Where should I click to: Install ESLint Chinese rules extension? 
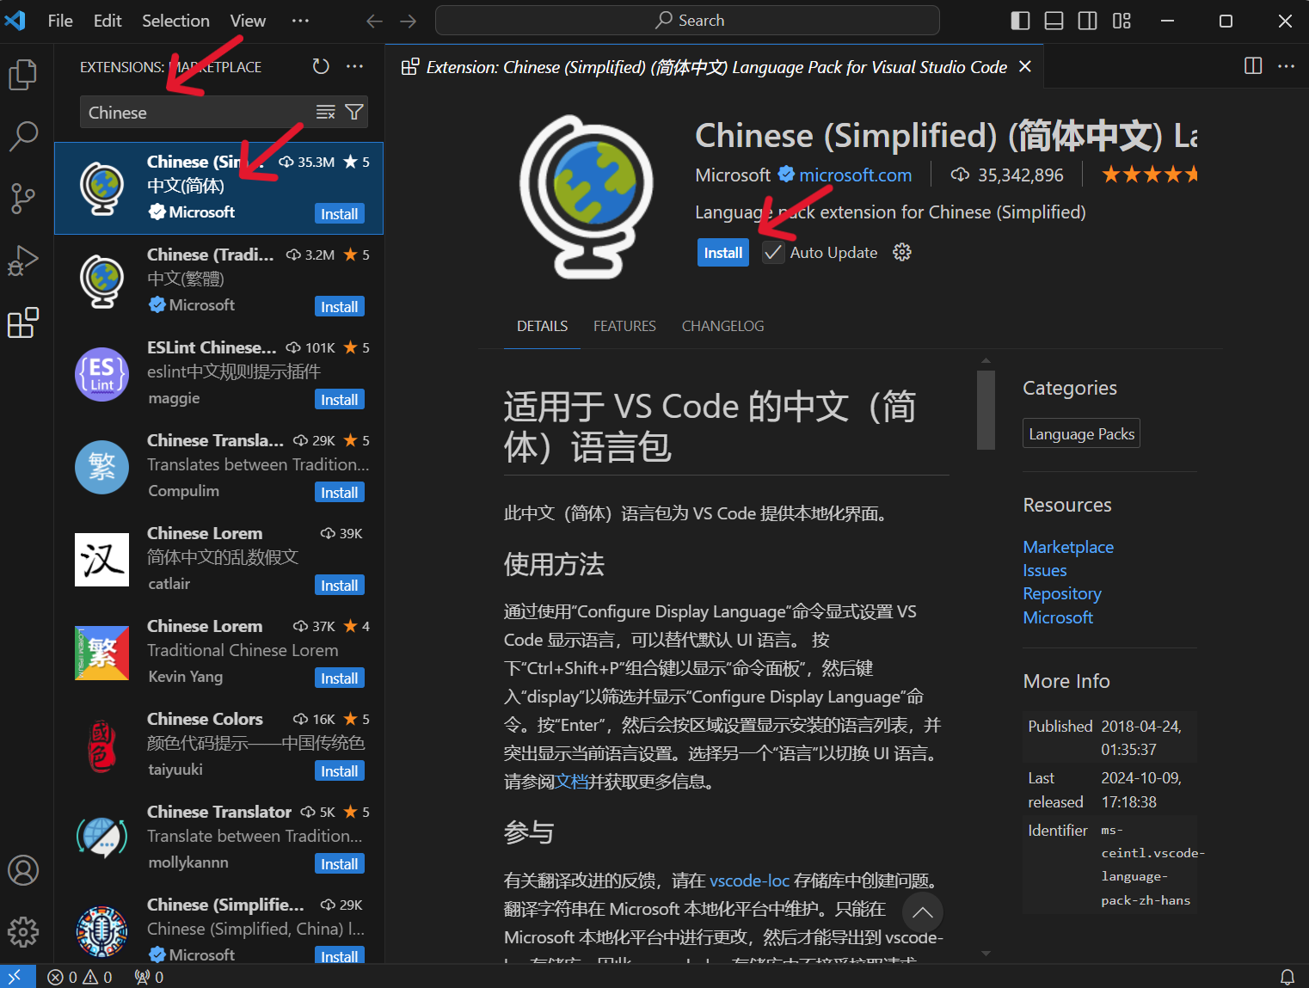[x=340, y=399]
